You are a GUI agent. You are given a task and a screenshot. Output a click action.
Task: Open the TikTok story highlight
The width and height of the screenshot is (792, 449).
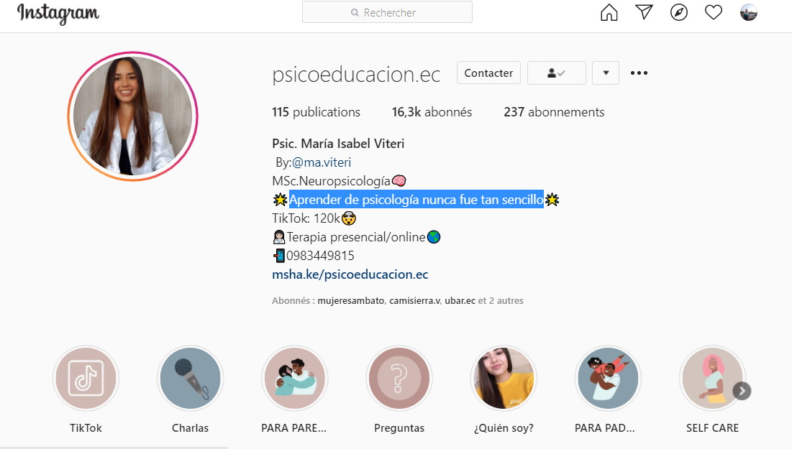coord(86,379)
